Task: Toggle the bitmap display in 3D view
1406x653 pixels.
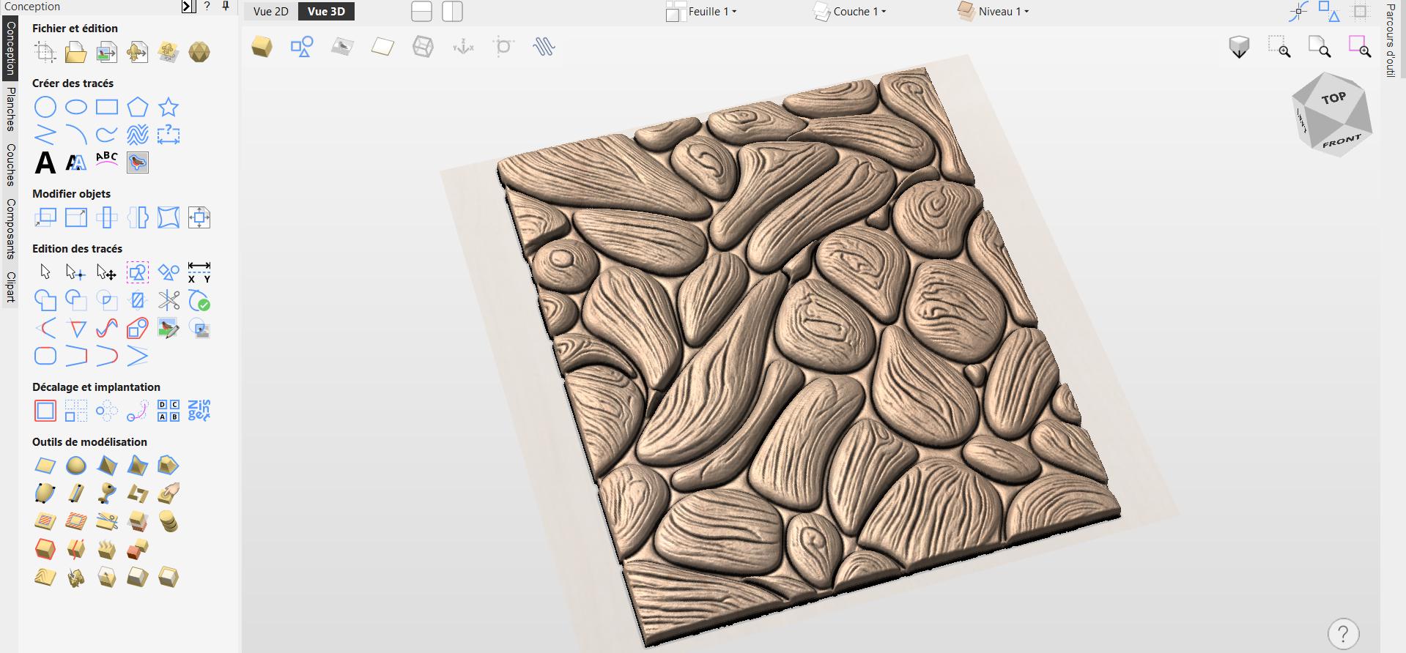Action: click(342, 47)
